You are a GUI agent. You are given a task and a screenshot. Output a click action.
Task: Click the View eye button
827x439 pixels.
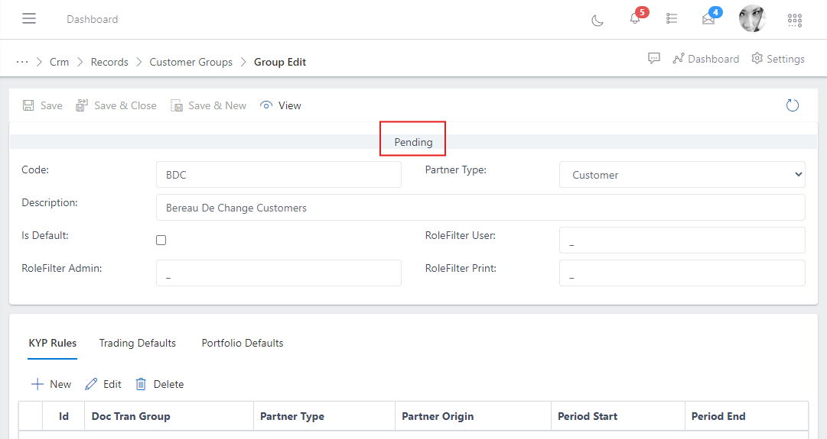point(281,105)
